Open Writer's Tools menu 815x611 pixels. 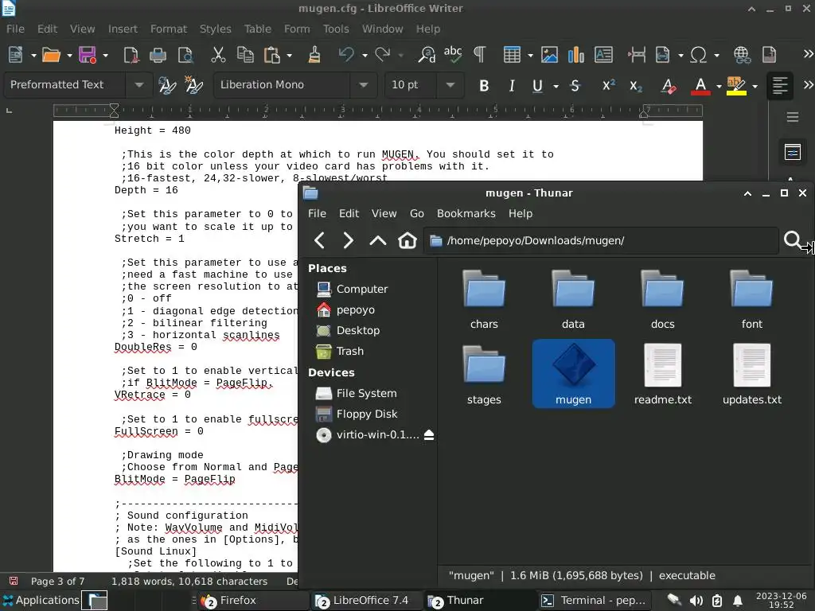point(336,29)
